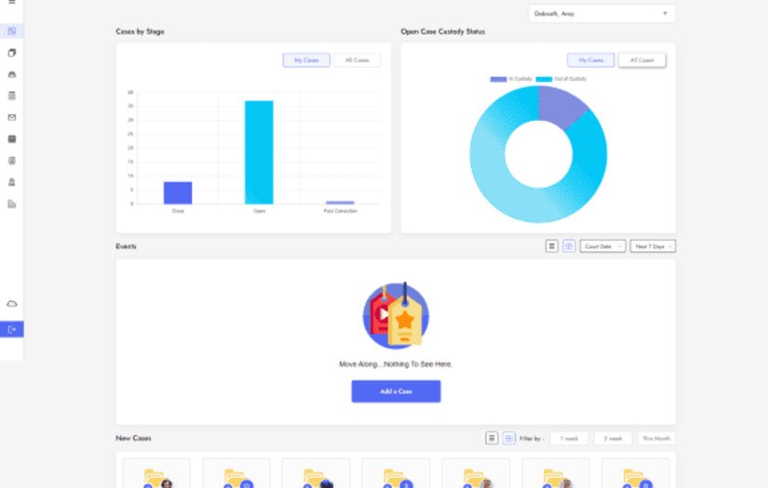Switch New Cases to grid view icon
Viewport: 768px width, 488px height.
coord(509,438)
